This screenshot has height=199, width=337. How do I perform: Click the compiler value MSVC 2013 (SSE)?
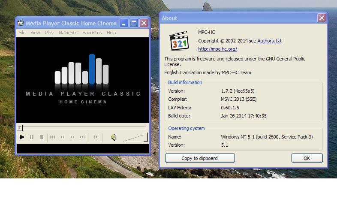(x=238, y=99)
